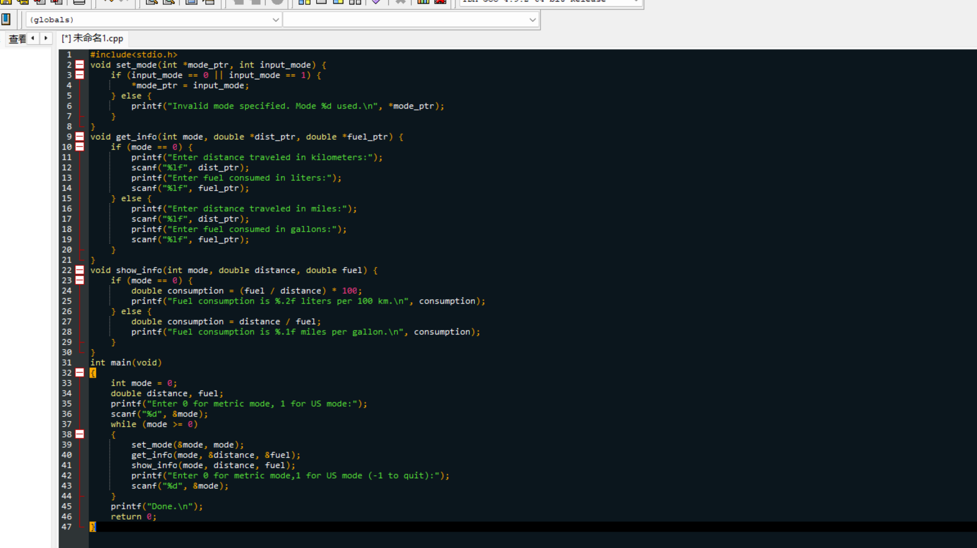Click the blue book icon beside globals dropdown
977x548 pixels.
[6, 19]
